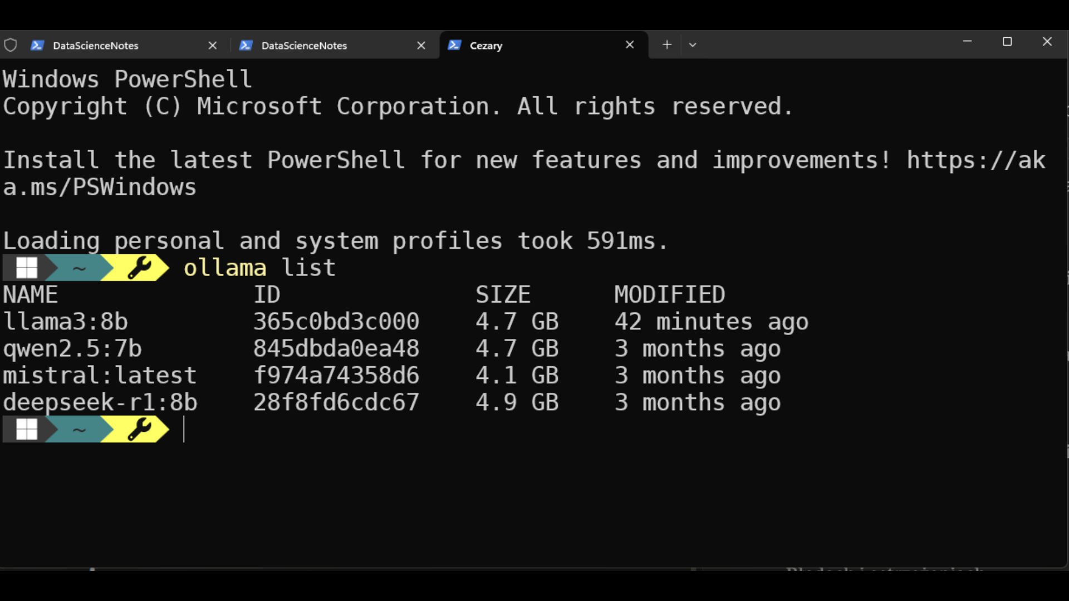Click the 'Install the latest PowerShell' message
The height and width of the screenshot is (601, 1069).
coord(524,174)
